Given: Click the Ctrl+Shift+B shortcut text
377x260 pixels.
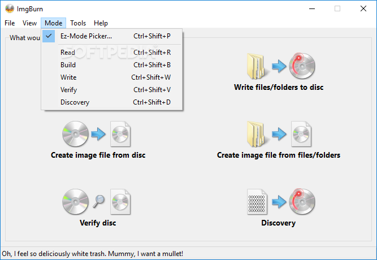Looking at the screenshot, I should [152, 65].
